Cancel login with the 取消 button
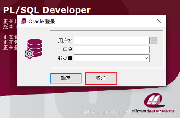The height and width of the screenshot is (118, 180). tap(101, 78)
